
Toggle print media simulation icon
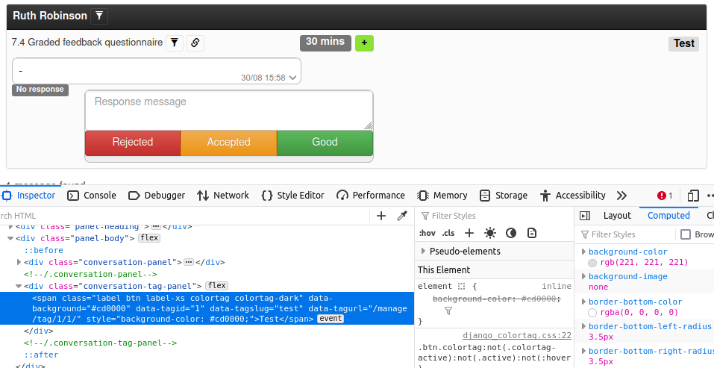coord(532,233)
